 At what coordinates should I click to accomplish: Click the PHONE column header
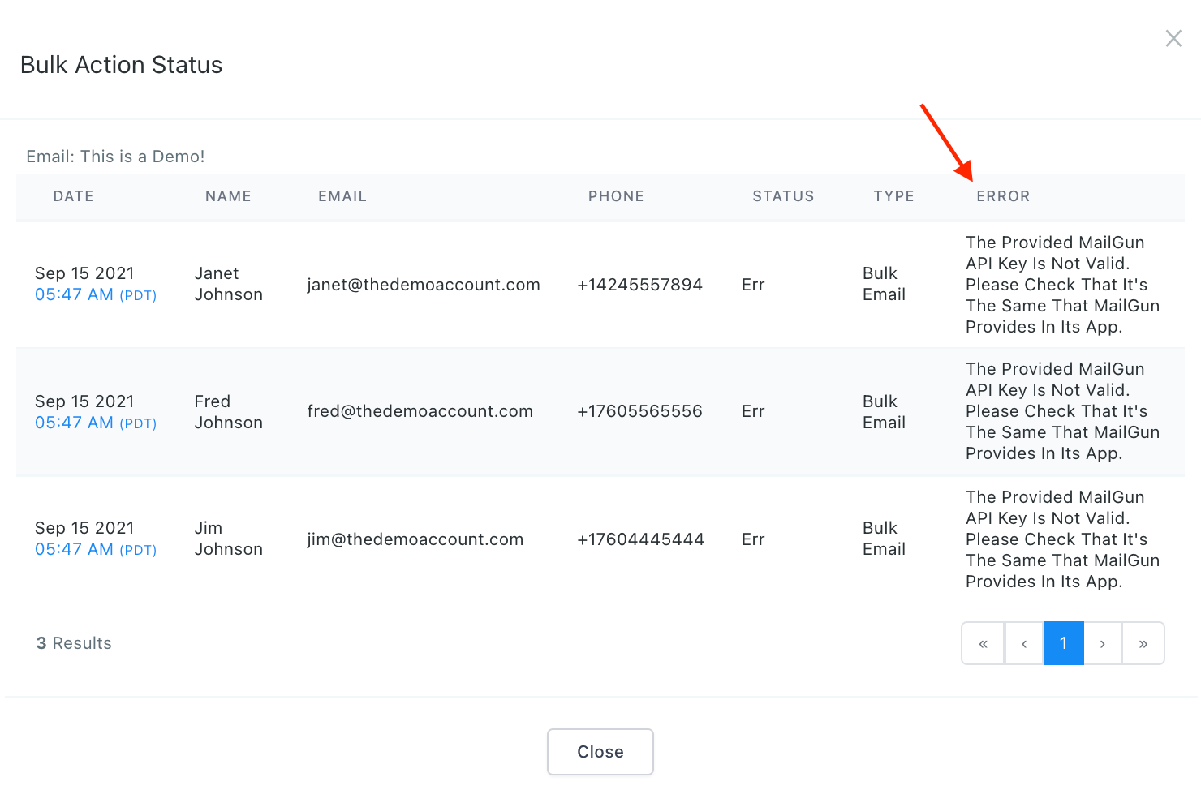click(x=616, y=196)
